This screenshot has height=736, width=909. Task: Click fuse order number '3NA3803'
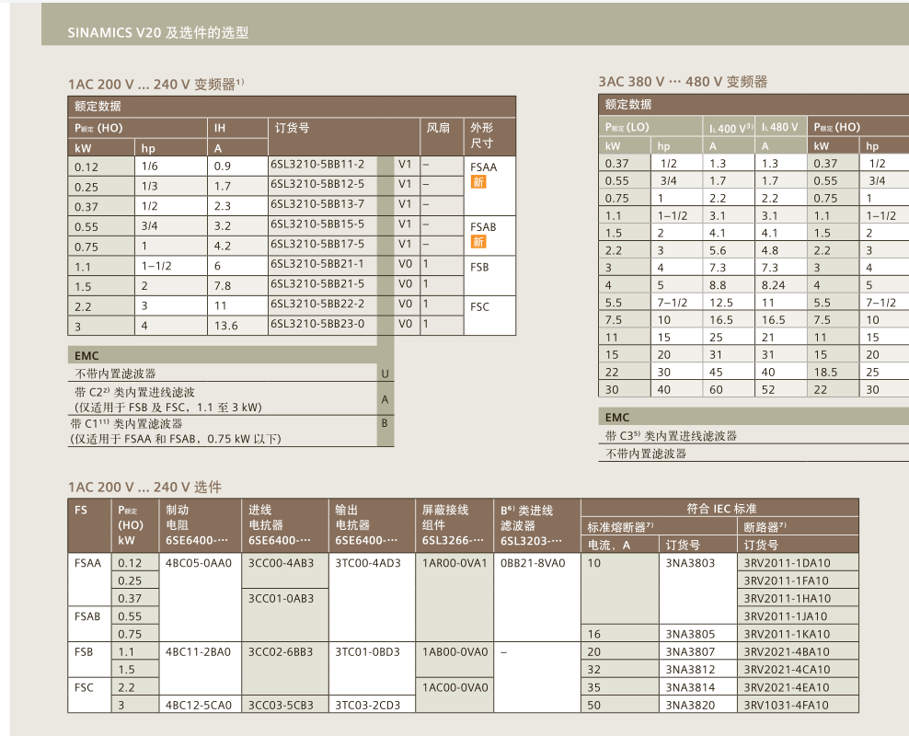[690, 563]
